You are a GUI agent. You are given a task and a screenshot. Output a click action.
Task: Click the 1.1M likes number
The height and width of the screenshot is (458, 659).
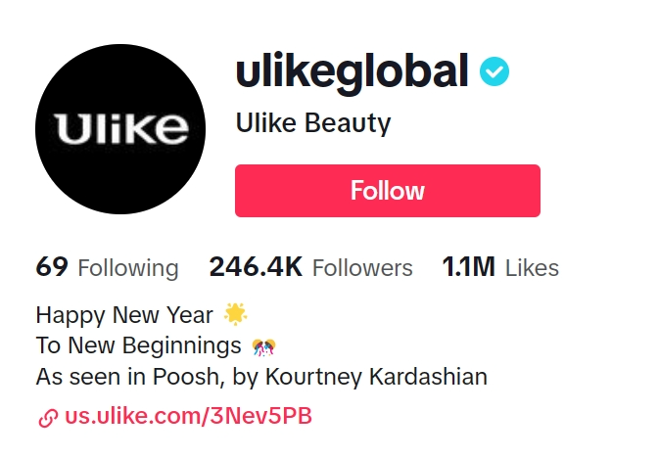(467, 267)
